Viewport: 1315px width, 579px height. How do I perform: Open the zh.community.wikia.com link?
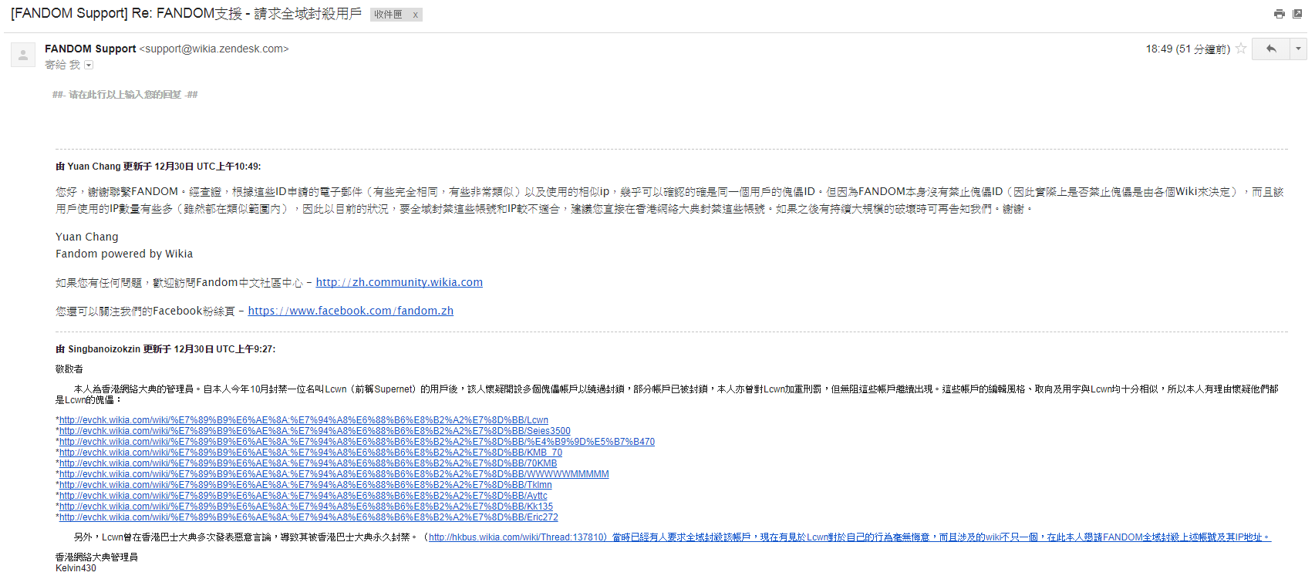point(399,282)
